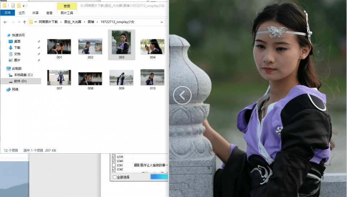Enable the 全部选择 checkbox
Viewport: 347px width, 197px height.
115,177
